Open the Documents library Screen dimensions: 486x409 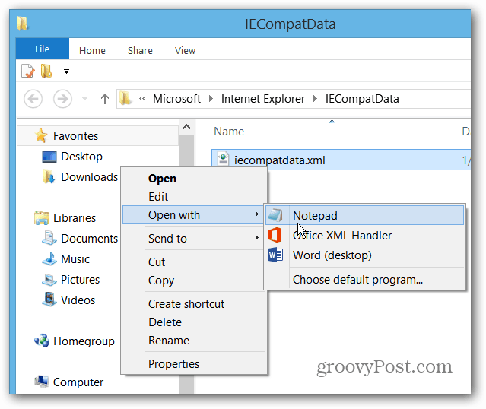tap(89, 239)
